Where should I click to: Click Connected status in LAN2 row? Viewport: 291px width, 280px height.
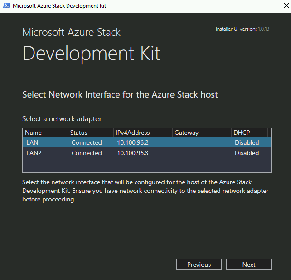click(x=87, y=153)
